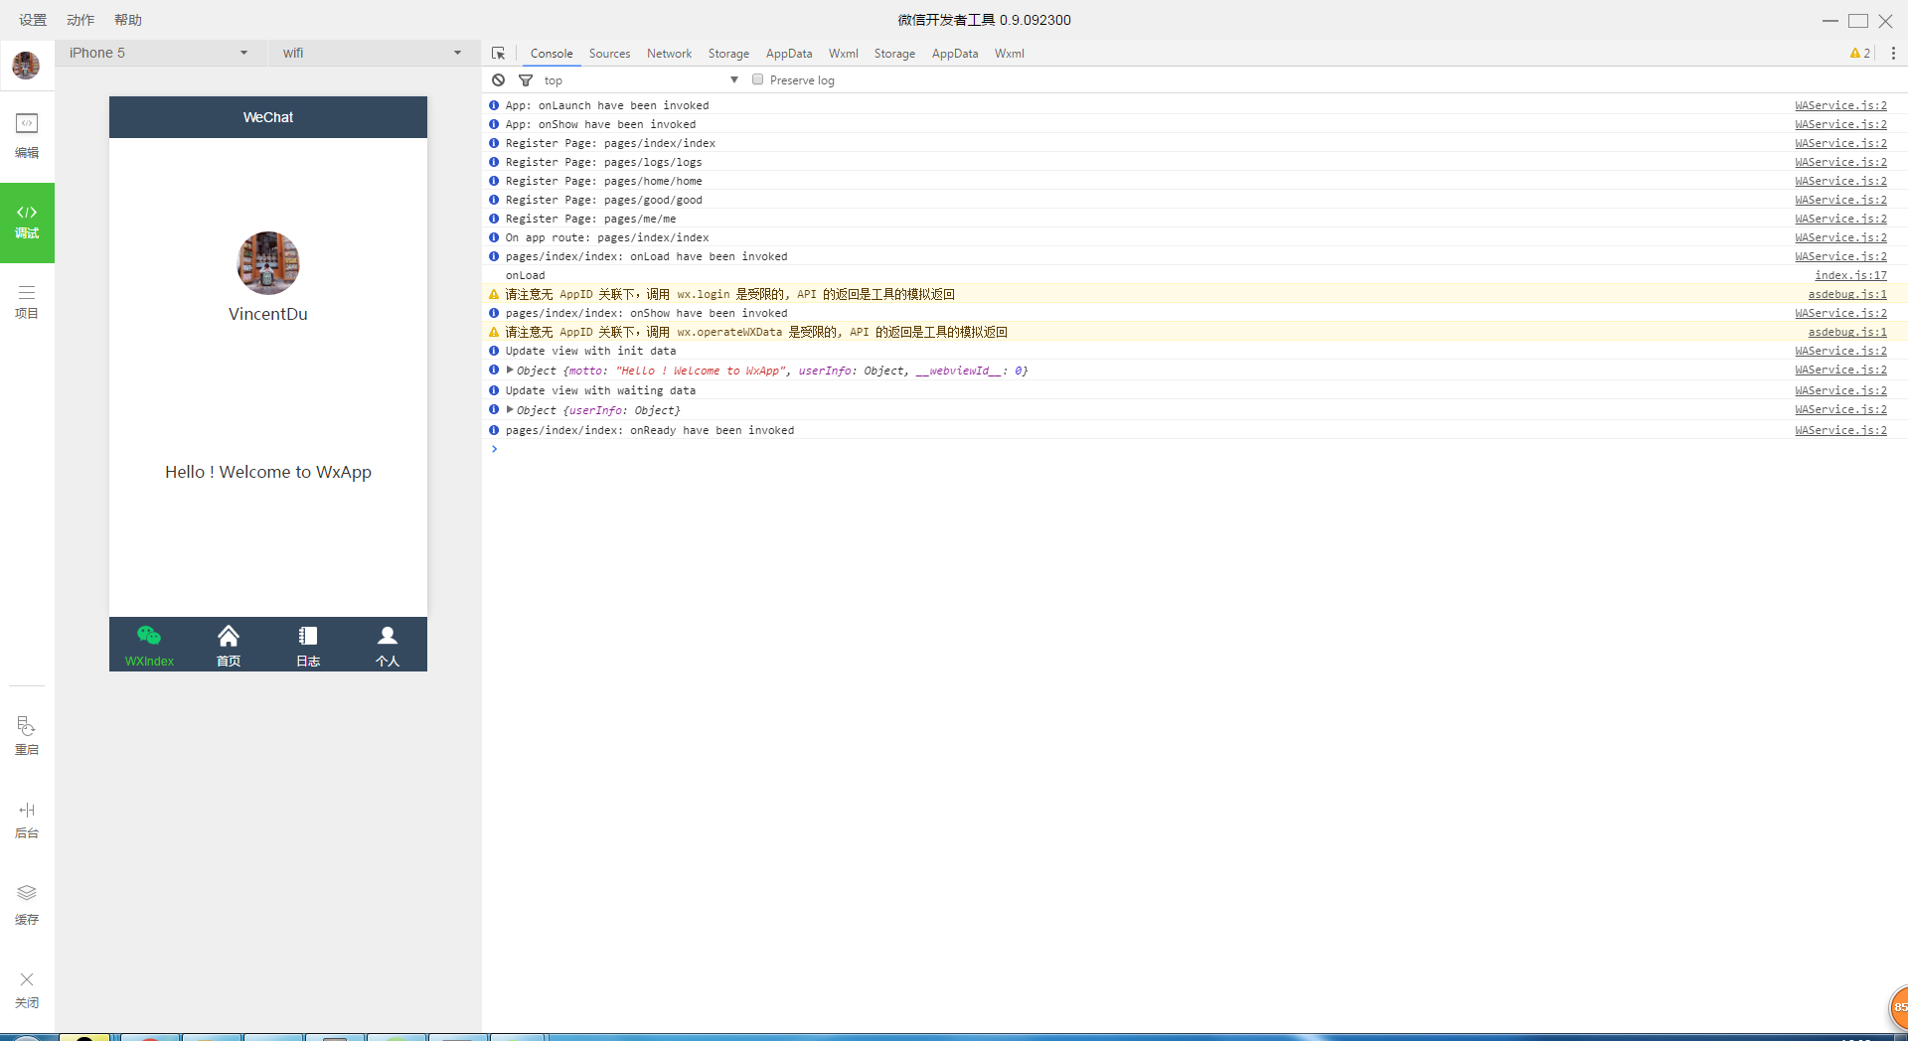The image size is (1908, 1041).
Task: Open the 动作 actions menu
Action: click(80, 20)
